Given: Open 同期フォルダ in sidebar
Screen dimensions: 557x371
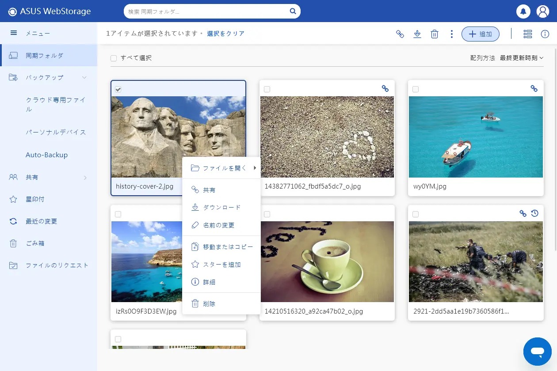Looking at the screenshot, I should tap(49, 56).
